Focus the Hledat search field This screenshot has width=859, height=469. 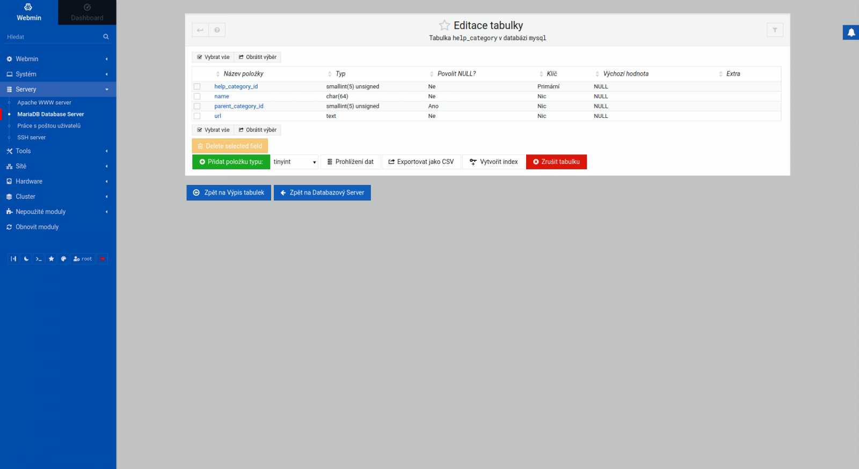coord(53,37)
